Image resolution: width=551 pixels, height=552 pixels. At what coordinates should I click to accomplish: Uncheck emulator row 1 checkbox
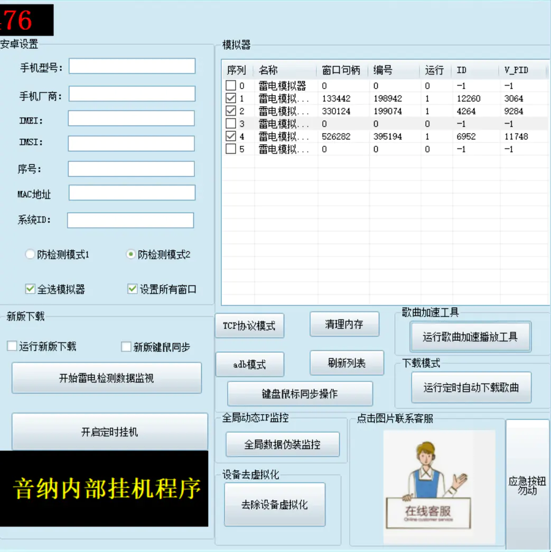click(x=231, y=98)
